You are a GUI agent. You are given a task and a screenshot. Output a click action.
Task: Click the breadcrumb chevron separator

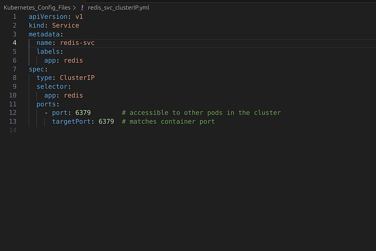pos(74,8)
